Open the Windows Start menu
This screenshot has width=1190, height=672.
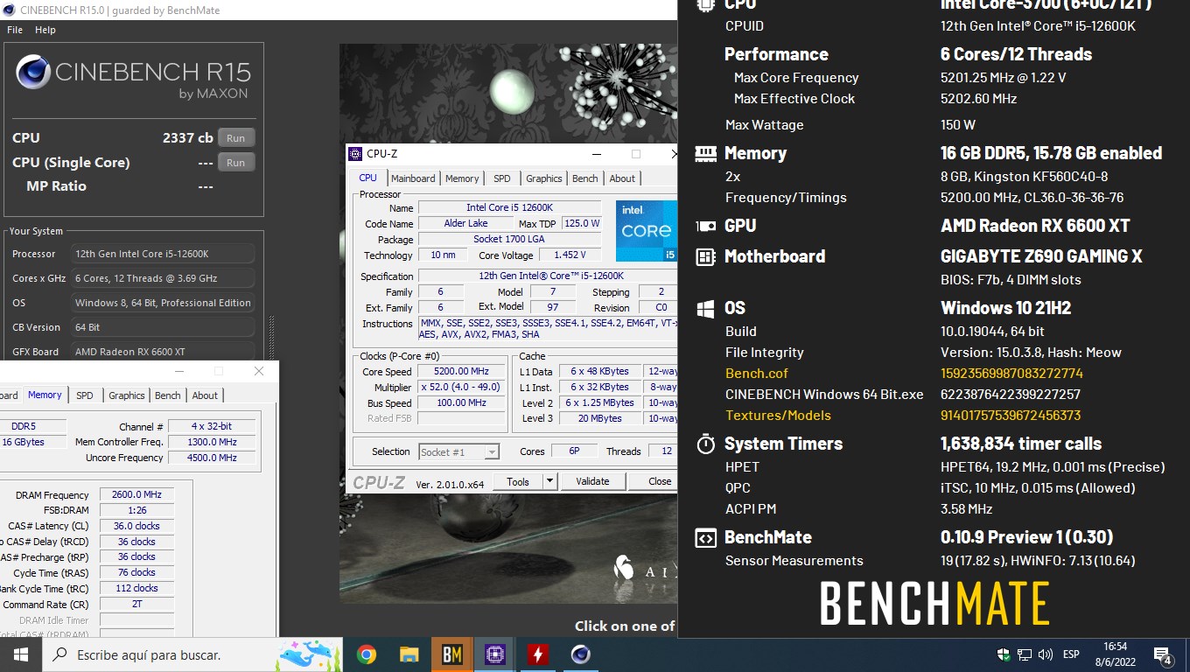21,654
